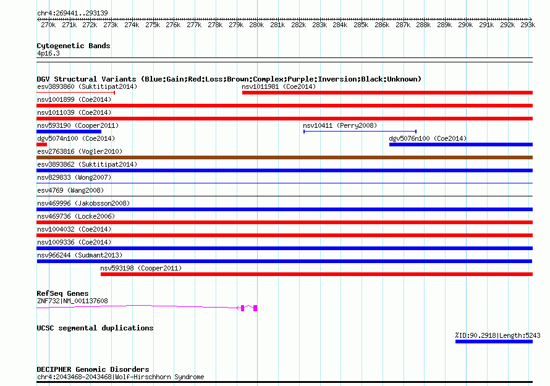Open the DGV Structural Variants track title
Screen dimensions: 550x386
point(229,79)
